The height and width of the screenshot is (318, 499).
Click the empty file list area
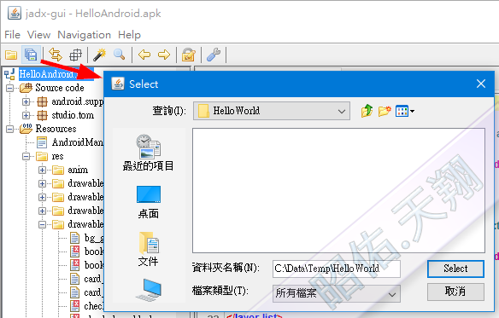coord(338,191)
